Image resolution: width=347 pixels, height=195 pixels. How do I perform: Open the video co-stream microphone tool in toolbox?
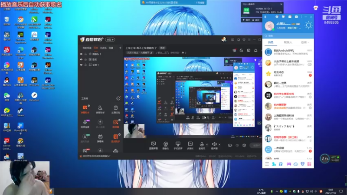[x=85, y=124]
